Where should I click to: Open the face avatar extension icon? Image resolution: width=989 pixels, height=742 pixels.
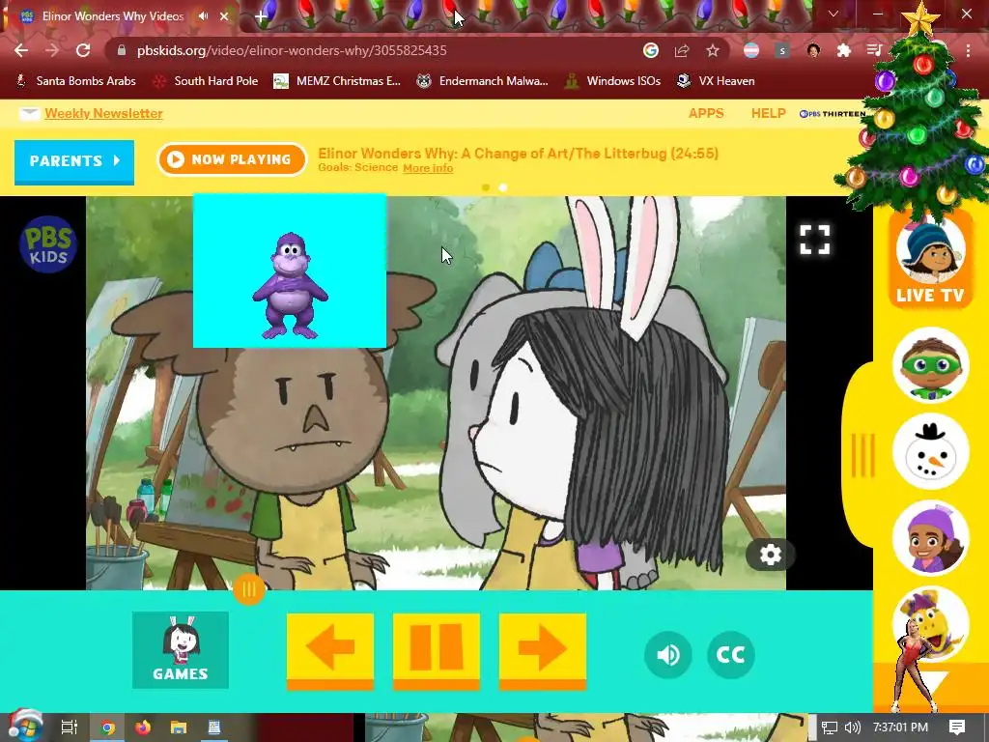[x=813, y=50]
